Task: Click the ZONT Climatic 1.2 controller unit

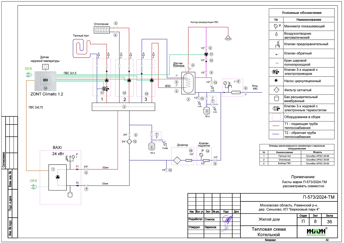Action: [45, 81]
